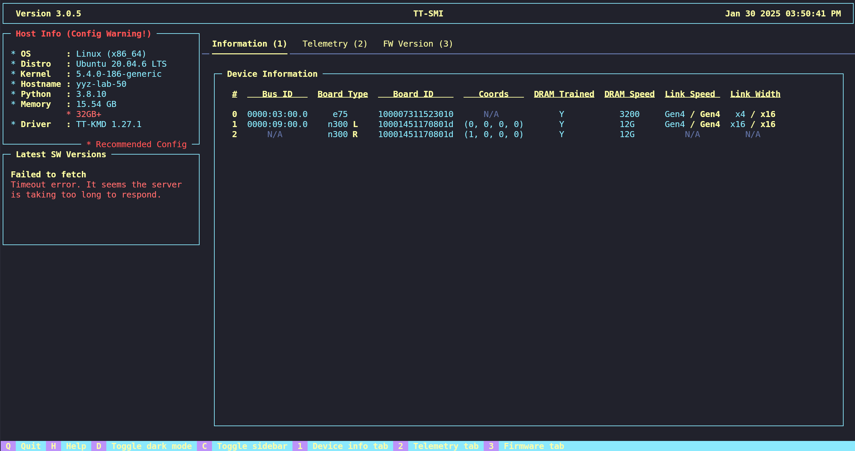Click Device info tab footer shortcut

click(350, 446)
